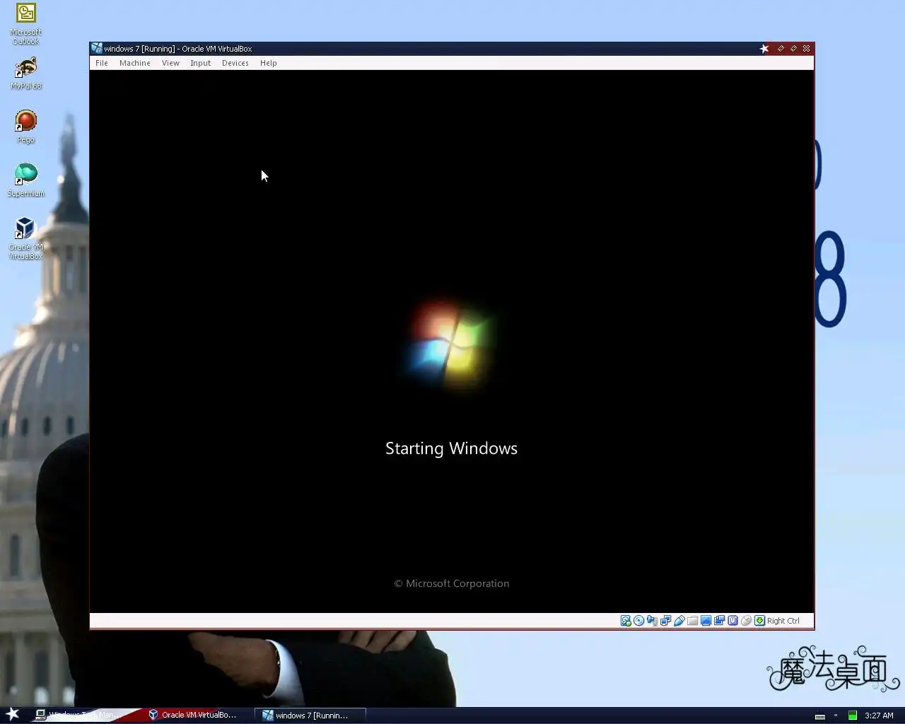Click the star button in VirtualBox title bar

(x=764, y=49)
